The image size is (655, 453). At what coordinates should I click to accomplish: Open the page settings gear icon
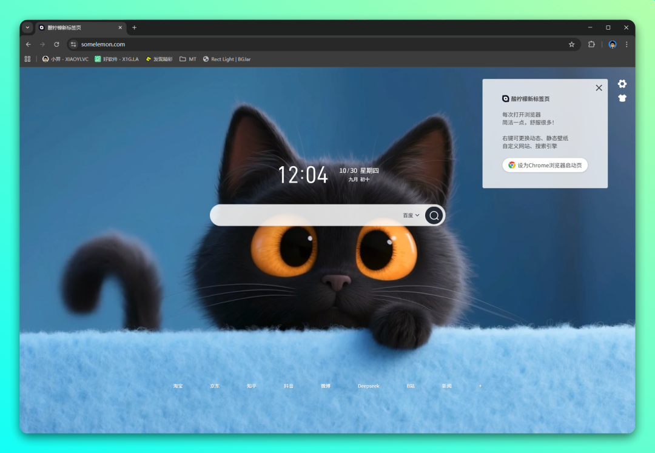(622, 84)
